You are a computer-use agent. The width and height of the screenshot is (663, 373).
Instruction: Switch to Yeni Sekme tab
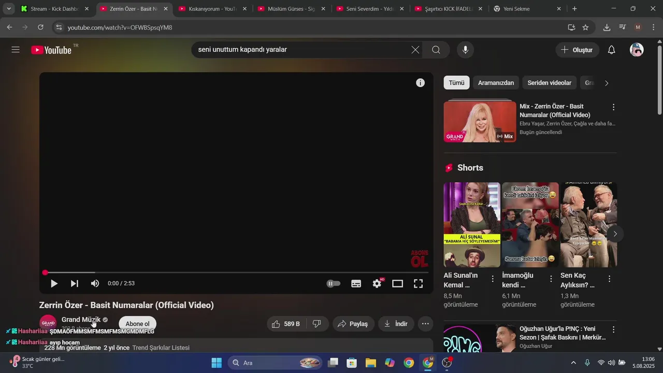click(528, 9)
